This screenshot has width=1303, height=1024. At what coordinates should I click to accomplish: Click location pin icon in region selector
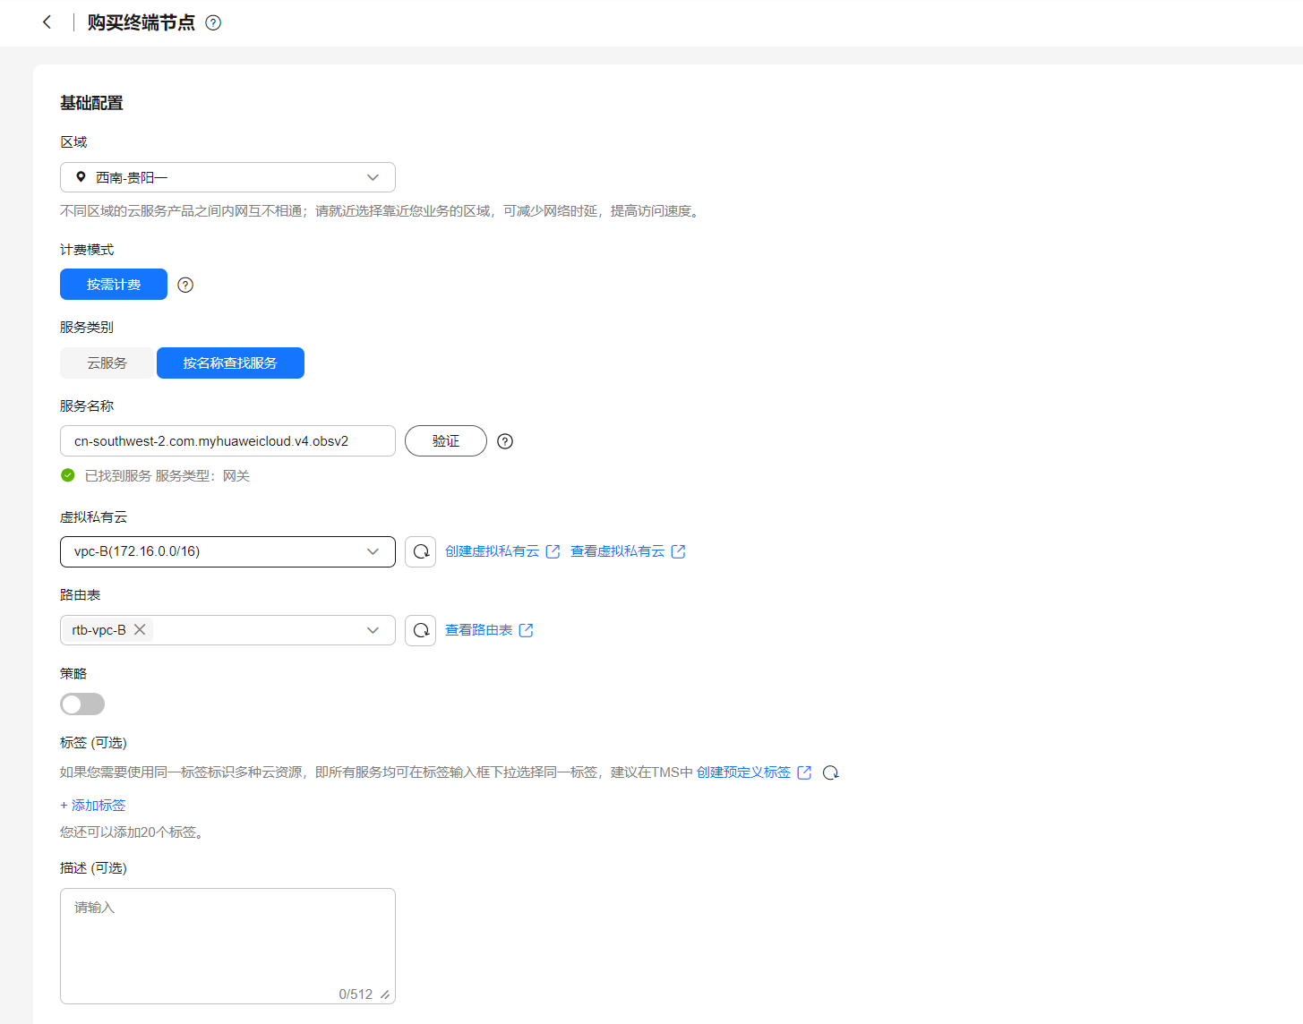tap(81, 177)
